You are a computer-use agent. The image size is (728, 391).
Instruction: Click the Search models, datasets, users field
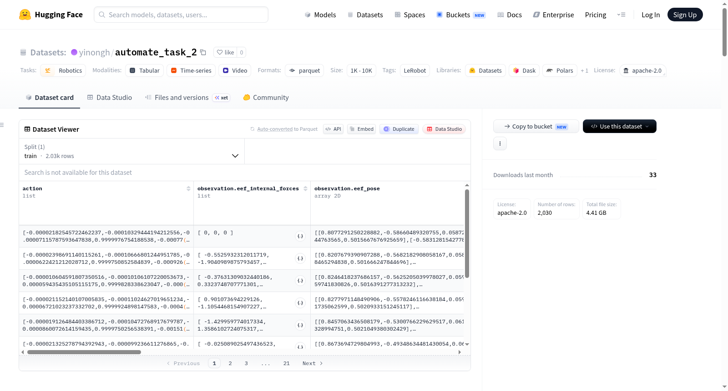tap(181, 15)
